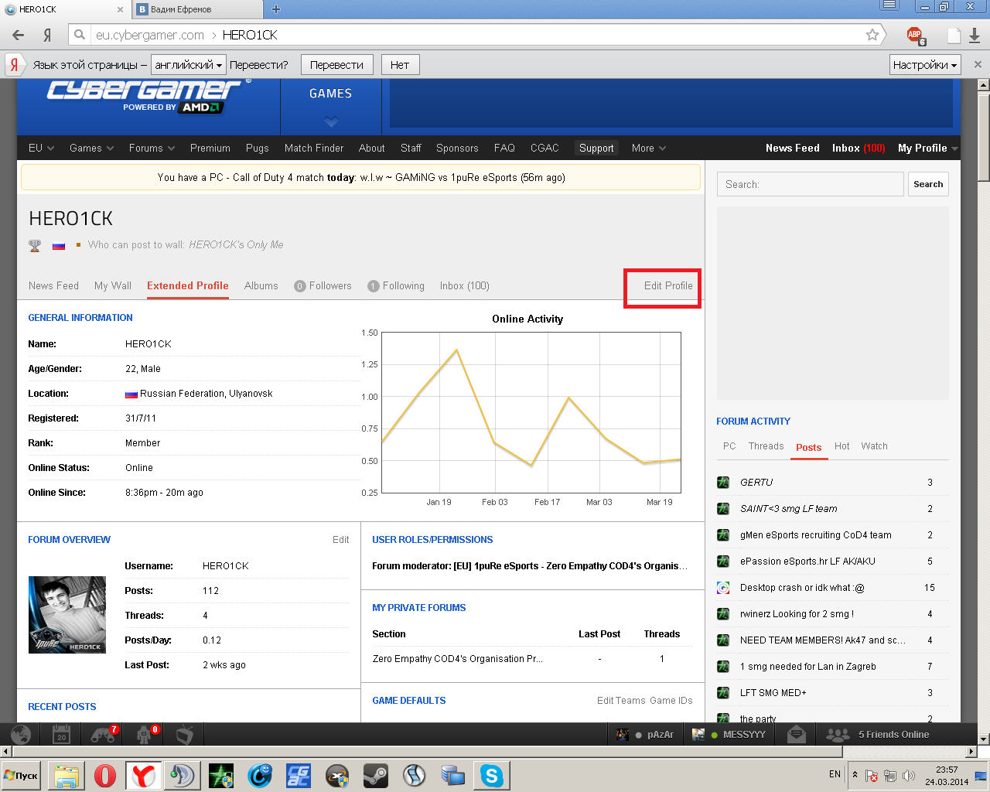The width and height of the screenshot is (990, 792).
Task: Select the Hot forum activity tab
Action: (841, 446)
